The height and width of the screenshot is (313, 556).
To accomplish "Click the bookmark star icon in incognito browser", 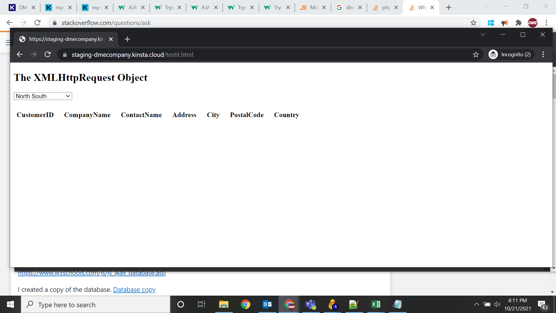I will (476, 54).
